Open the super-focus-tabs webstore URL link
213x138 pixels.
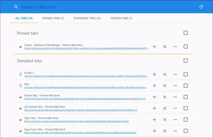coord(80,133)
